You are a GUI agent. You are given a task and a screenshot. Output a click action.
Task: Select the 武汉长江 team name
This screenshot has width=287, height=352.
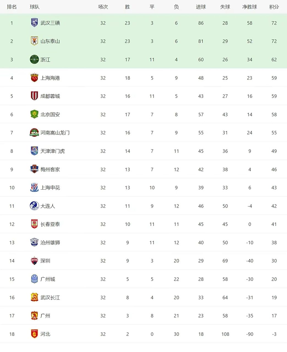click(x=50, y=298)
